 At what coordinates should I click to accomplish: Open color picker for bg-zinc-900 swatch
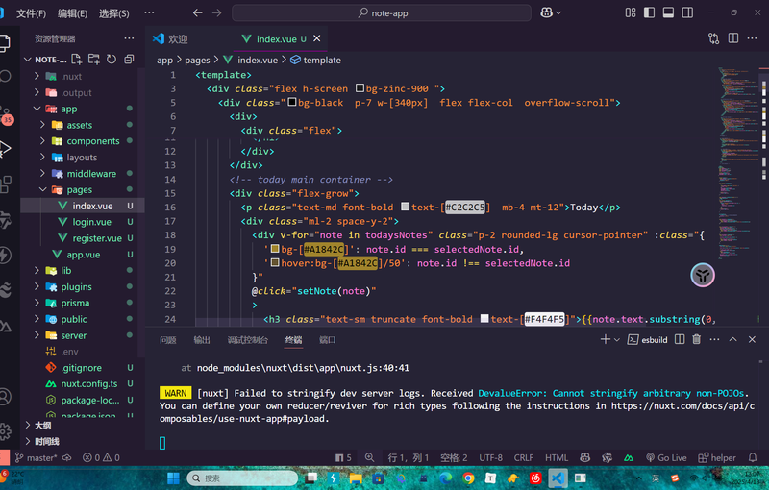click(x=360, y=88)
